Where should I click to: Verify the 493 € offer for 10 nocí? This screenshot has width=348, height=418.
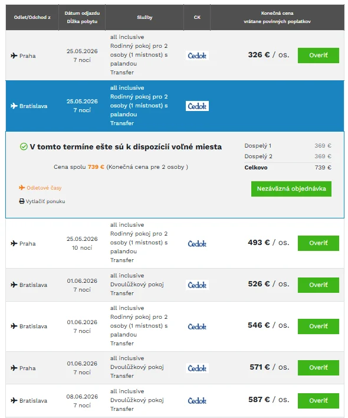[x=319, y=243]
